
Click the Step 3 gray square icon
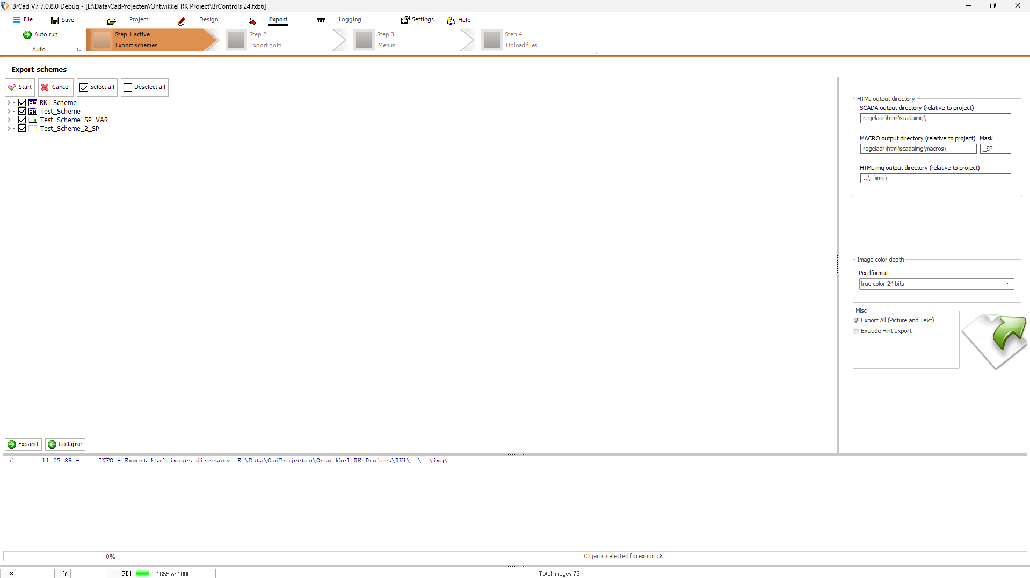coord(364,40)
